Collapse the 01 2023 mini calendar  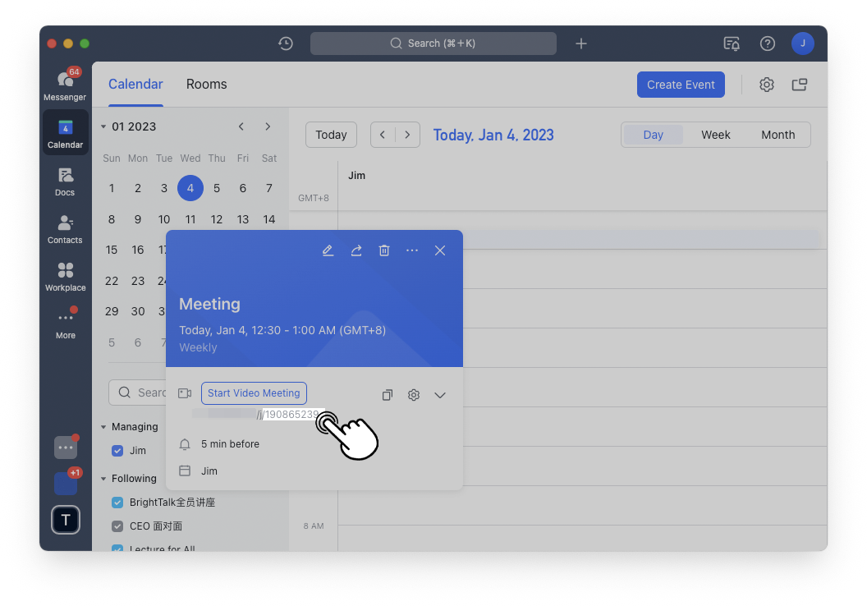point(103,126)
